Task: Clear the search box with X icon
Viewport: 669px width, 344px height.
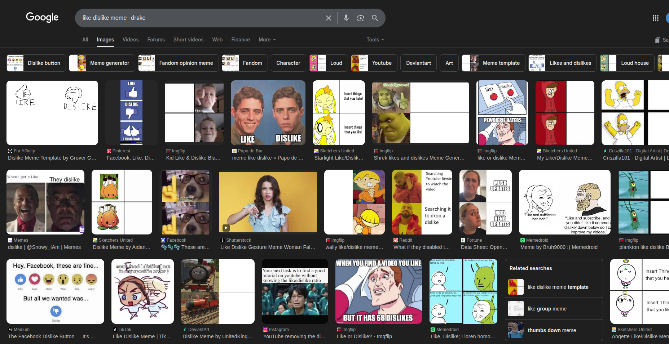Action: [x=328, y=18]
